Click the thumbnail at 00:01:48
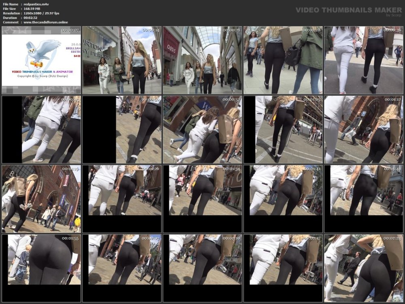This screenshot has height=304, width=405. pos(364,199)
